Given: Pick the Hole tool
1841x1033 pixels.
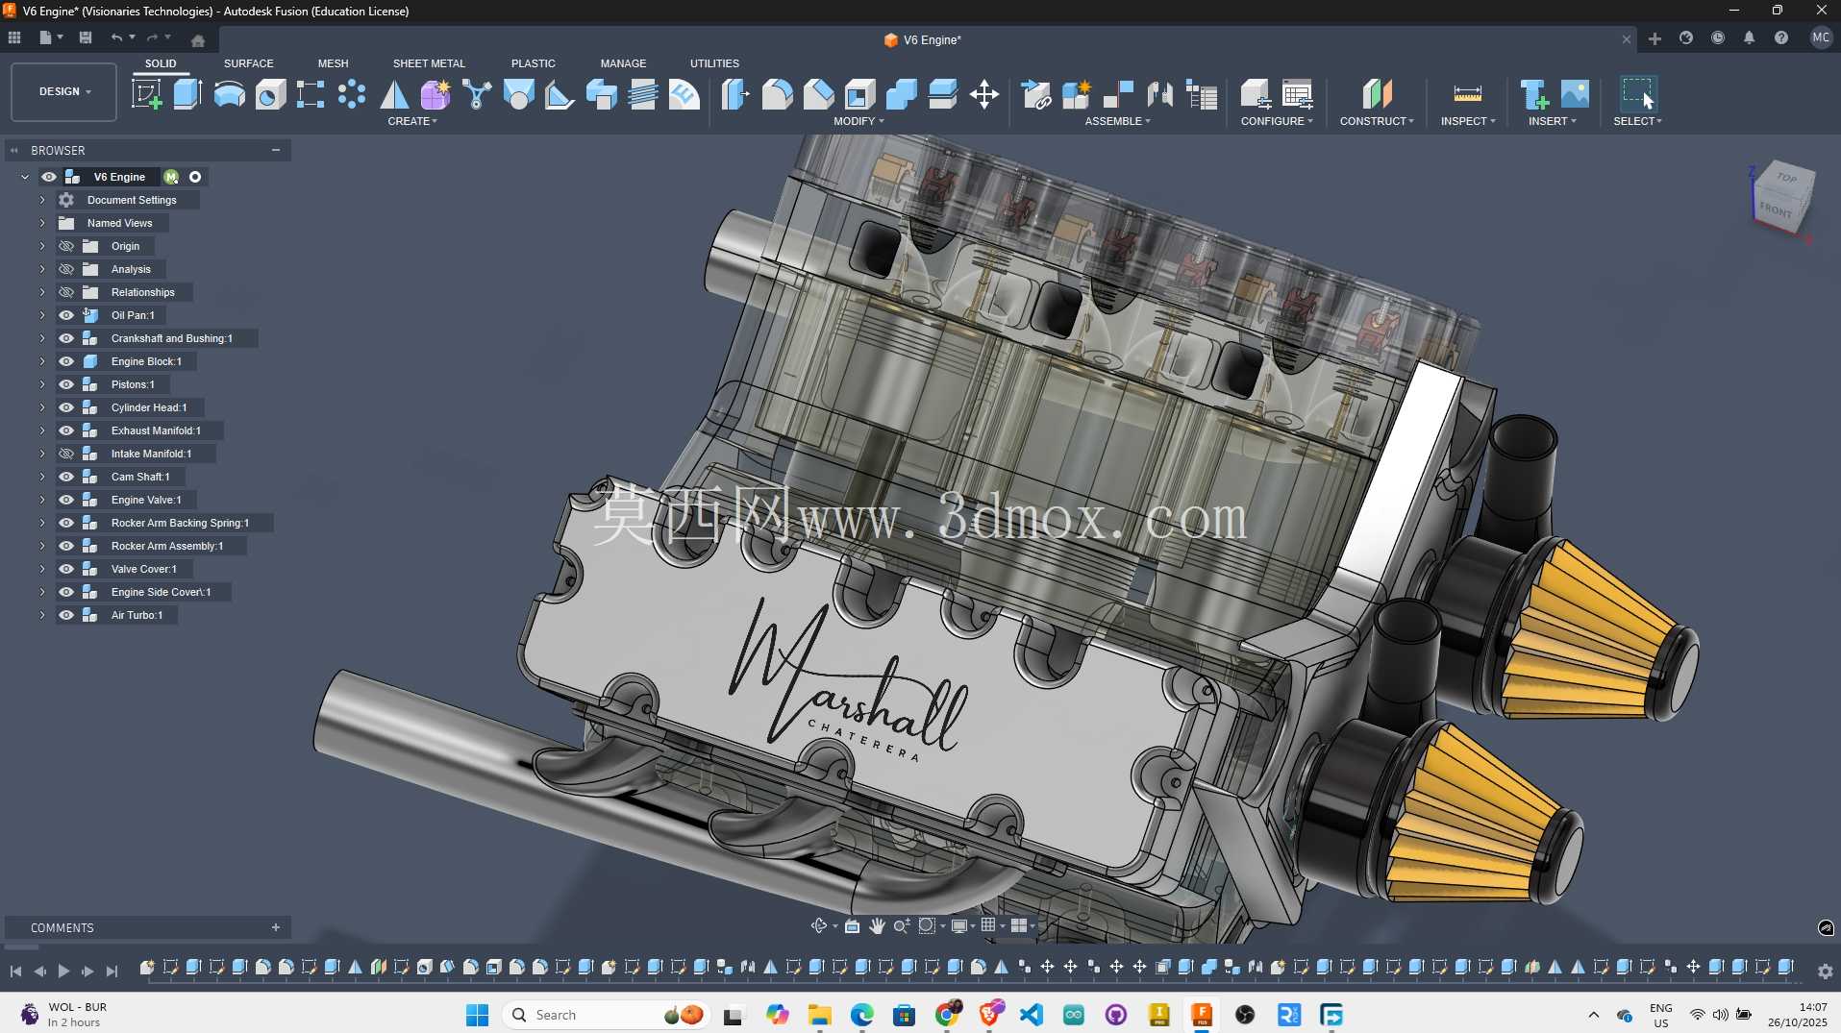Looking at the screenshot, I should click(x=270, y=94).
